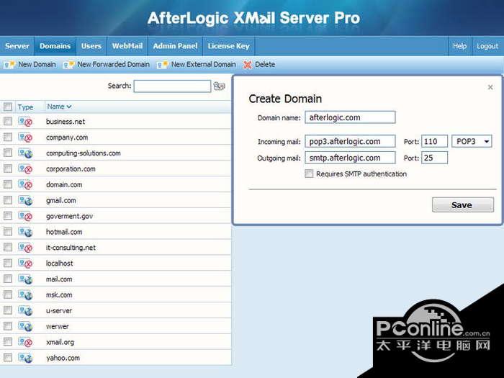Image resolution: width=504 pixels, height=378 pixels.
Task: Click the Outgoing mail server field
Action: 350,158
